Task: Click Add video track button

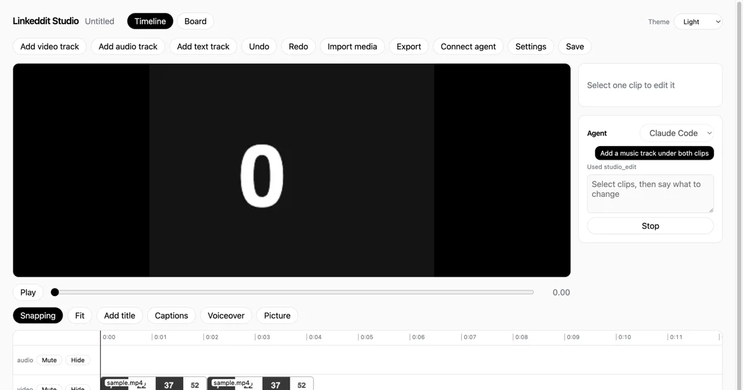Action: (50, 46)
